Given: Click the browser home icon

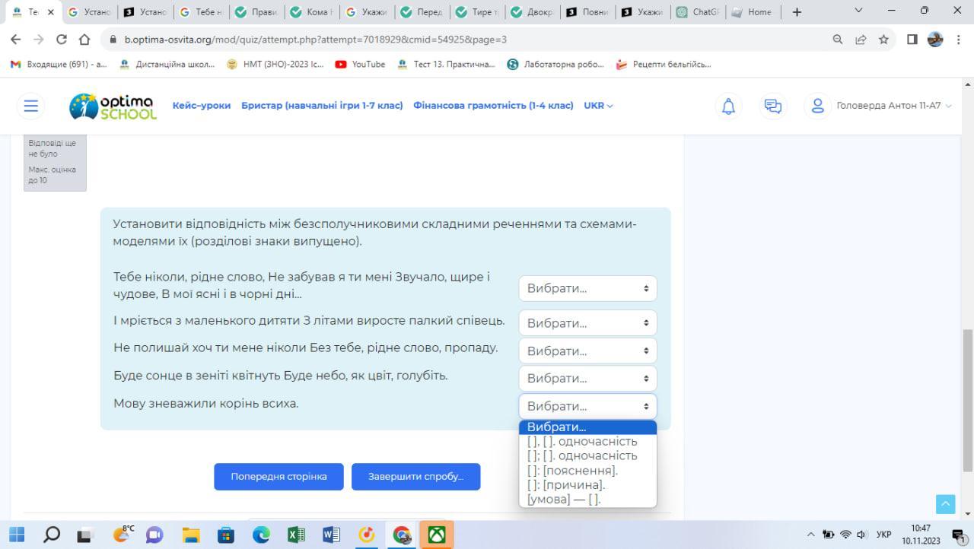Looking at the screenshot, I should (x=85, y=40).
